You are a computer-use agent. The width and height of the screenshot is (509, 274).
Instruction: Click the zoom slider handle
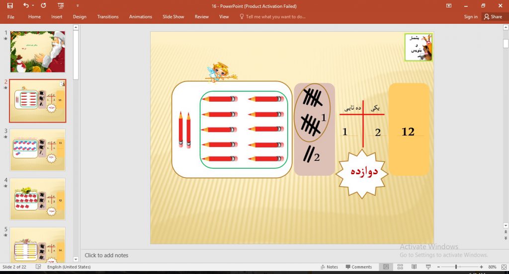click(456, 267)
